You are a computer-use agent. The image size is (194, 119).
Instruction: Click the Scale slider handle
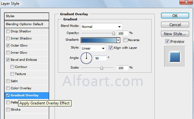102,68
